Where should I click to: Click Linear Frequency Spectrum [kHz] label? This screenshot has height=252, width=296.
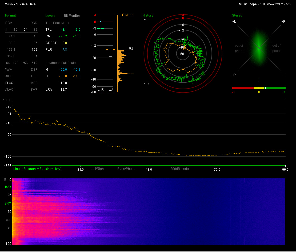[37, 169]
